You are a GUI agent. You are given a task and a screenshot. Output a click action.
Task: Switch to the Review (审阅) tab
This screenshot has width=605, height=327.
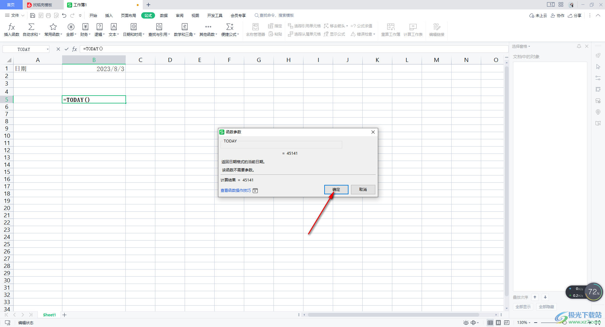tap(180, 15)
